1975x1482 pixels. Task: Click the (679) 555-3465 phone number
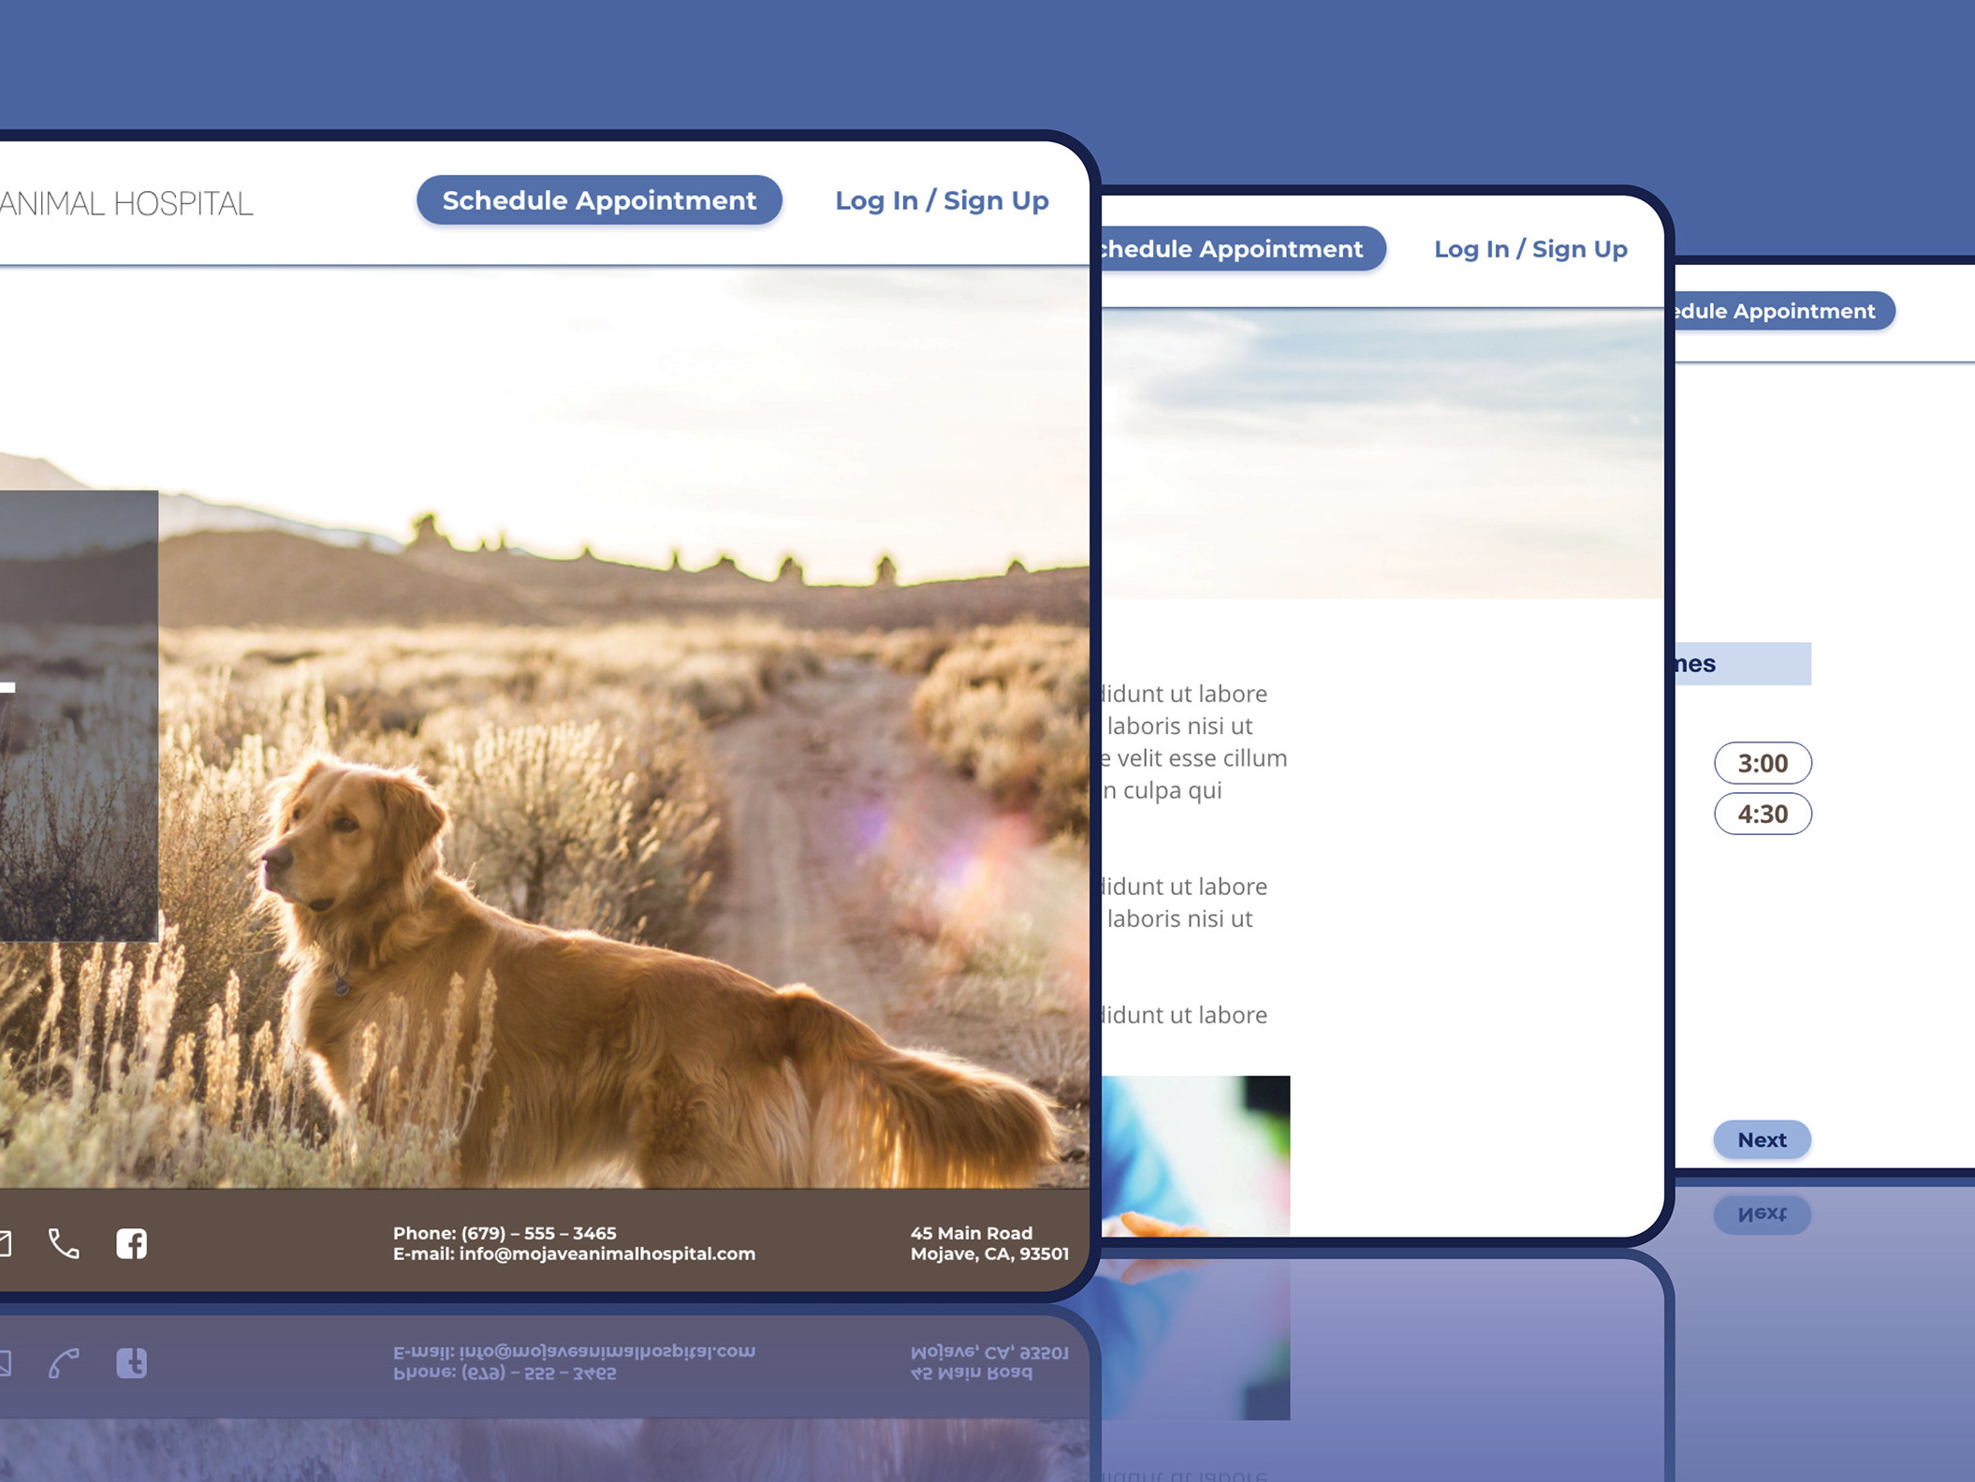click(x=538, y=1233)
